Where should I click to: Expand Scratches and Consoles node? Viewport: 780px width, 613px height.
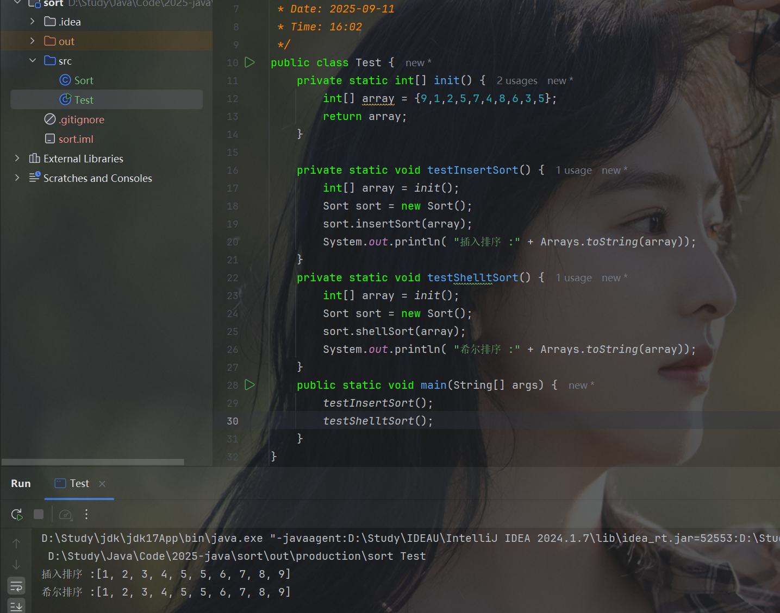point(17,178)
